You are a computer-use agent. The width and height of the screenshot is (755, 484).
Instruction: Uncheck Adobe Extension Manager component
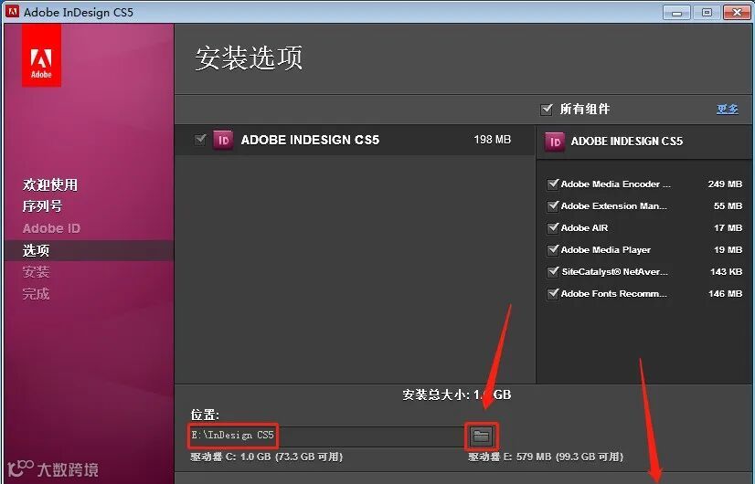point(552,205)
